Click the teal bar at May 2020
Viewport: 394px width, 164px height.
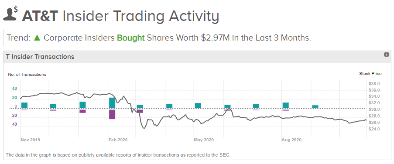pos(198,106)
